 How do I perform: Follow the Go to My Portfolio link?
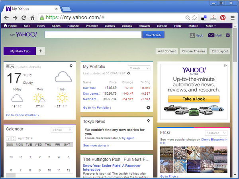pos(97,108)
